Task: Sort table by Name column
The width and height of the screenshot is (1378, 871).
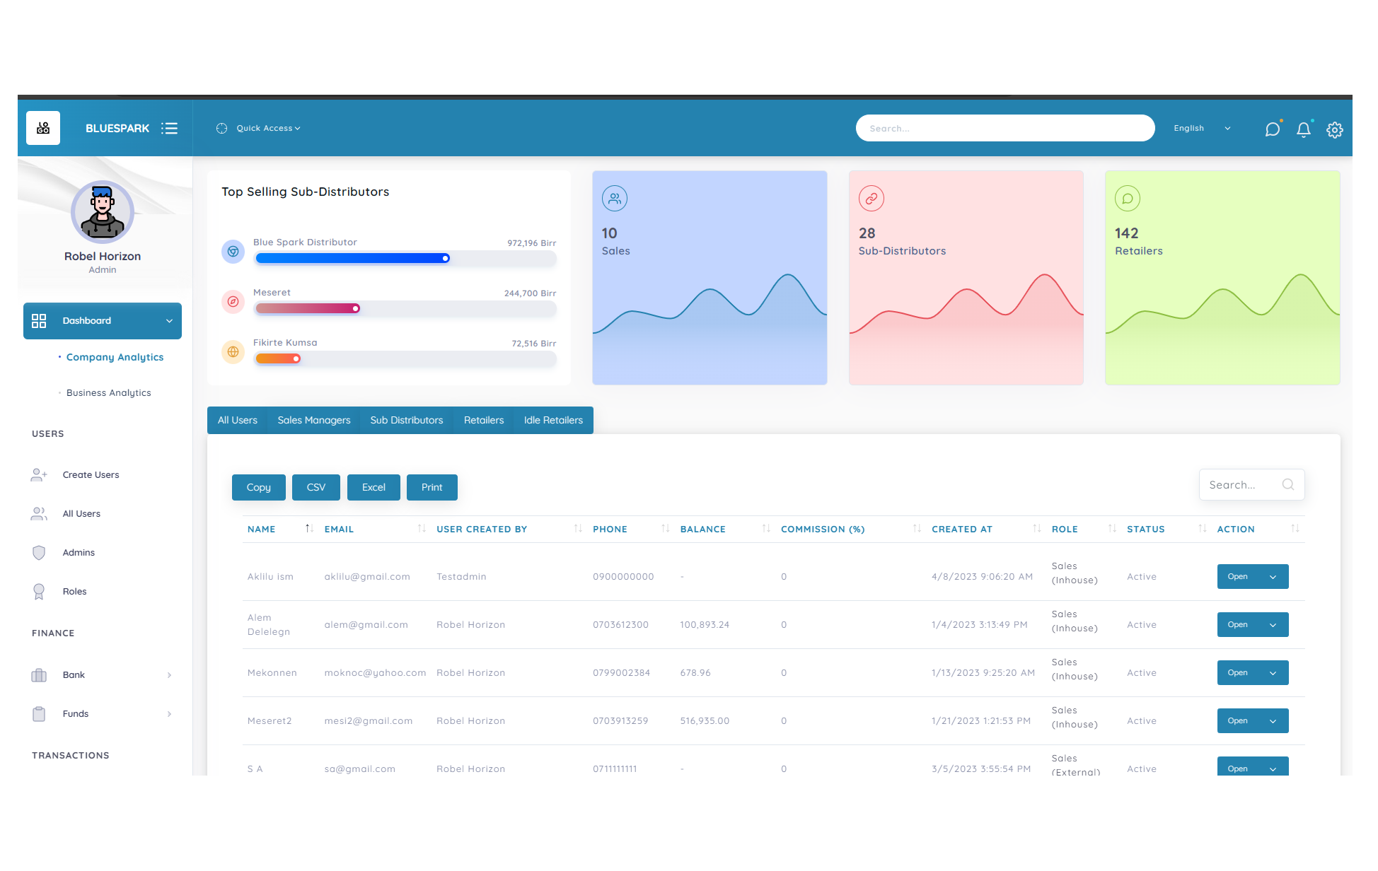Action: click(262, 529)
